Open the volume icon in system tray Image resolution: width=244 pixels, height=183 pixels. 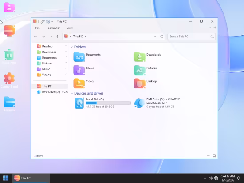pos(210,178)
